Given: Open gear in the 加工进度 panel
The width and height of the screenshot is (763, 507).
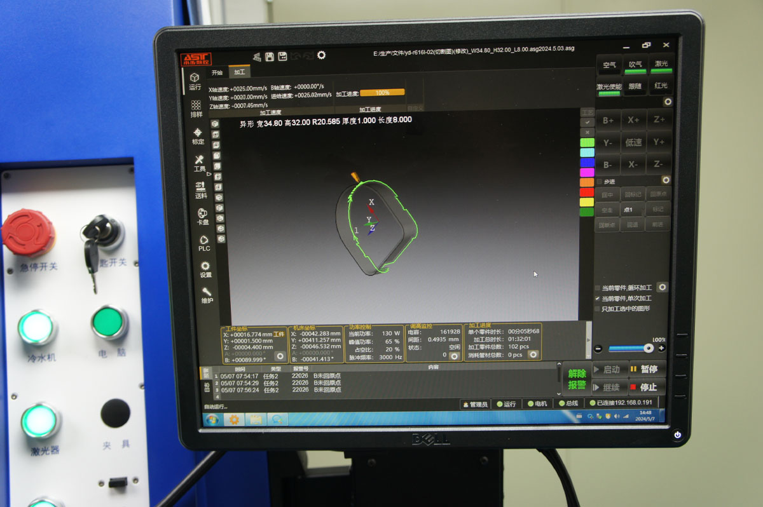Looking at the screenshot, I should click(x=533, y=355).
